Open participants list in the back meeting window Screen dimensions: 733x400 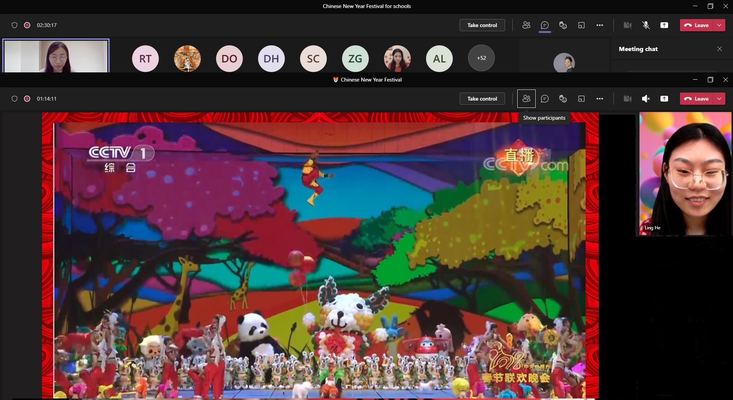click(526, 25)
